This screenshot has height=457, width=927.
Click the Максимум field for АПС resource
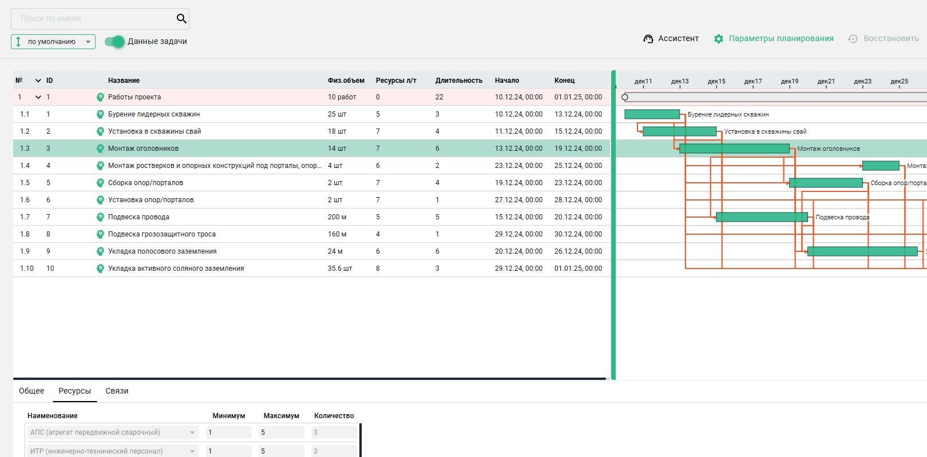click(282, 432)
